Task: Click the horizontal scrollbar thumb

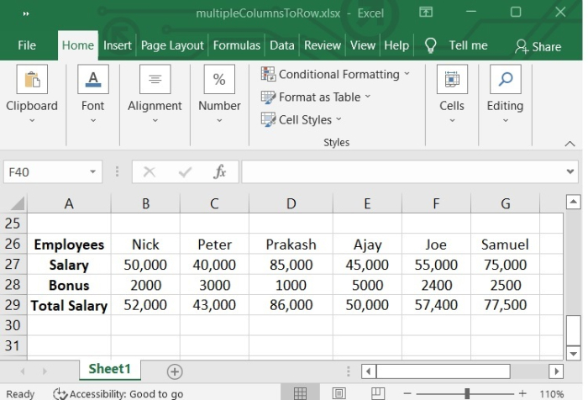Action: pyautogui.click(x=444, y=371)
